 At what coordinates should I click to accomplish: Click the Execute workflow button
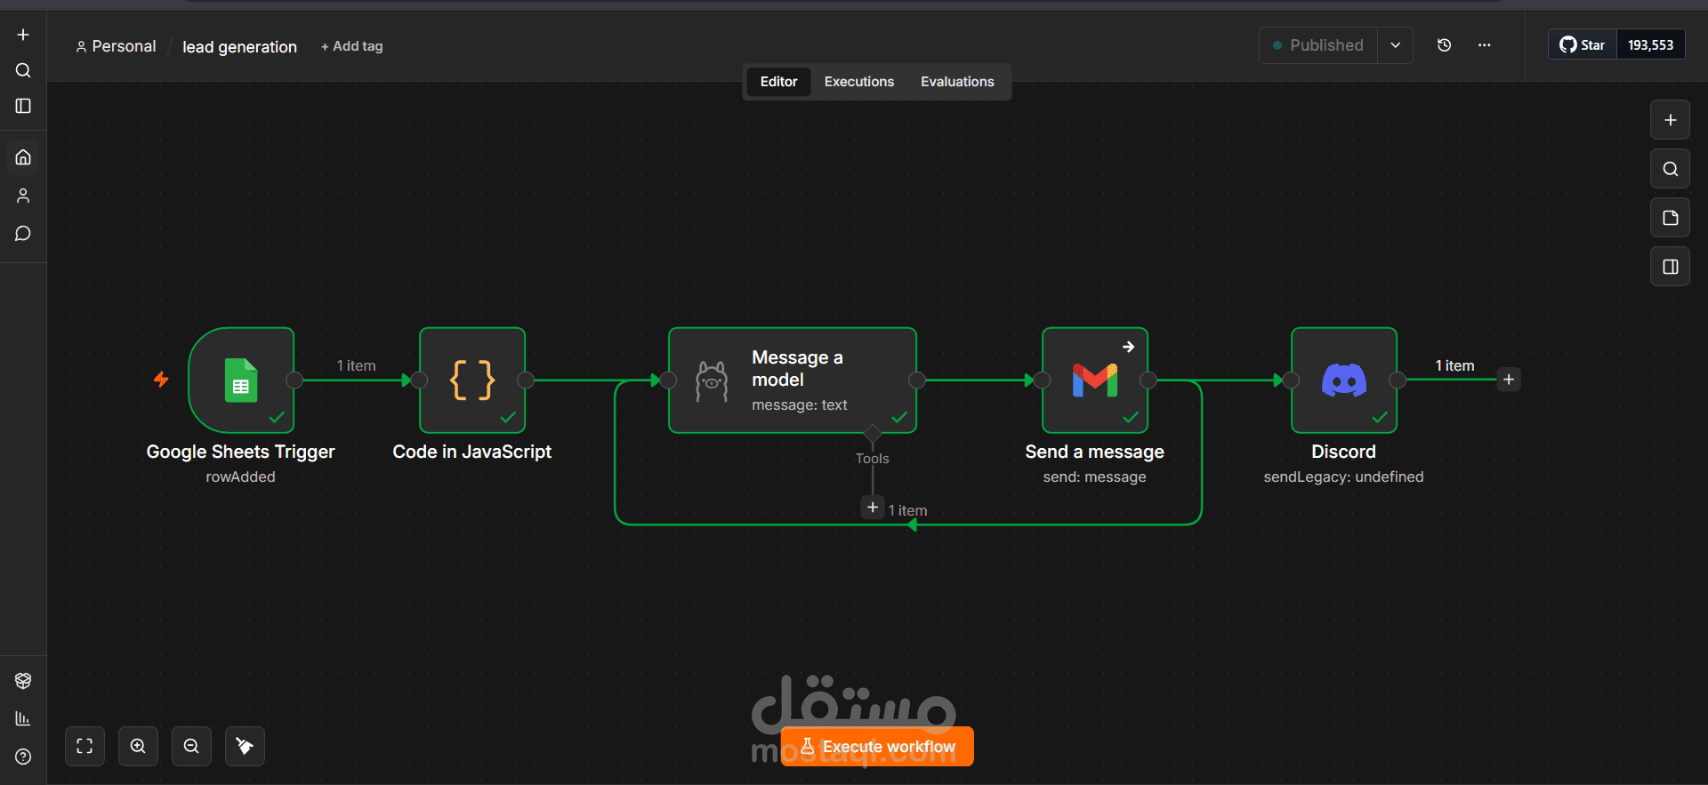pos(877,747)
